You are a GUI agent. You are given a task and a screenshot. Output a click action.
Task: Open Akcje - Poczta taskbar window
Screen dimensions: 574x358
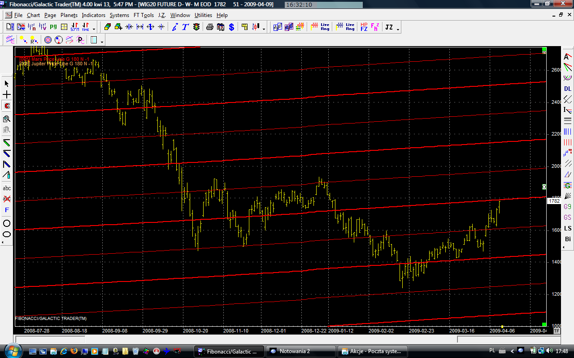pos(372,351)
